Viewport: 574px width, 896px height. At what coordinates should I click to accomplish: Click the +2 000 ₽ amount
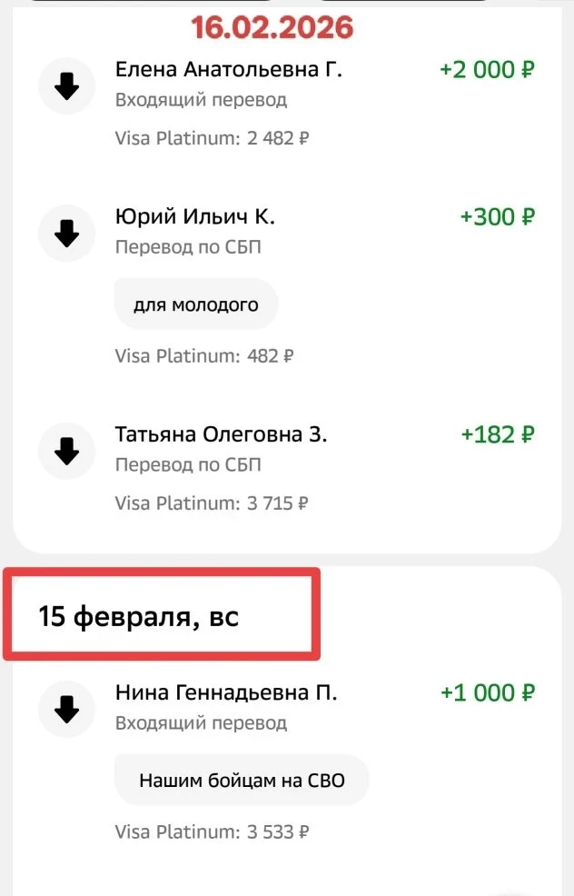pos(487,70)
